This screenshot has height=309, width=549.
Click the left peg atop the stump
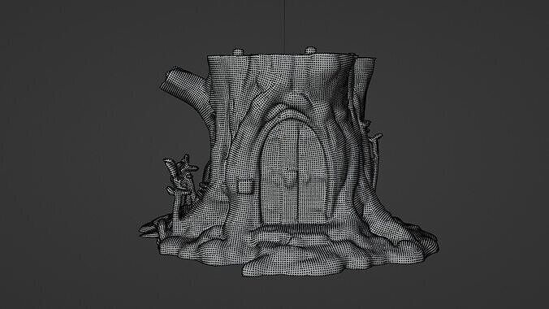(x=238, y=52)
